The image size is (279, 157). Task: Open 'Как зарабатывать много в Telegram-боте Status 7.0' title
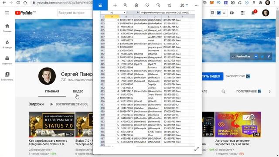pos(48,143)
